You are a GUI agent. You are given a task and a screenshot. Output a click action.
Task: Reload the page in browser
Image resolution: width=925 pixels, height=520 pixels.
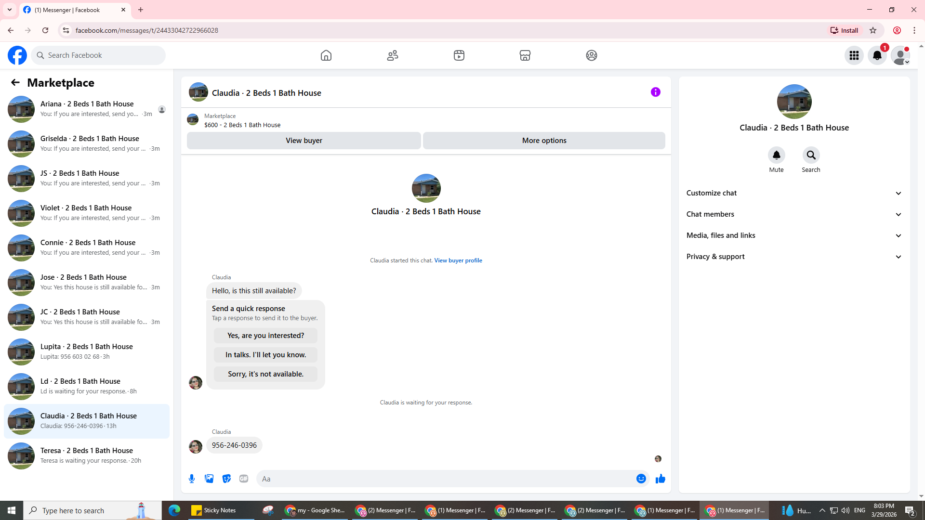(45, 30)
